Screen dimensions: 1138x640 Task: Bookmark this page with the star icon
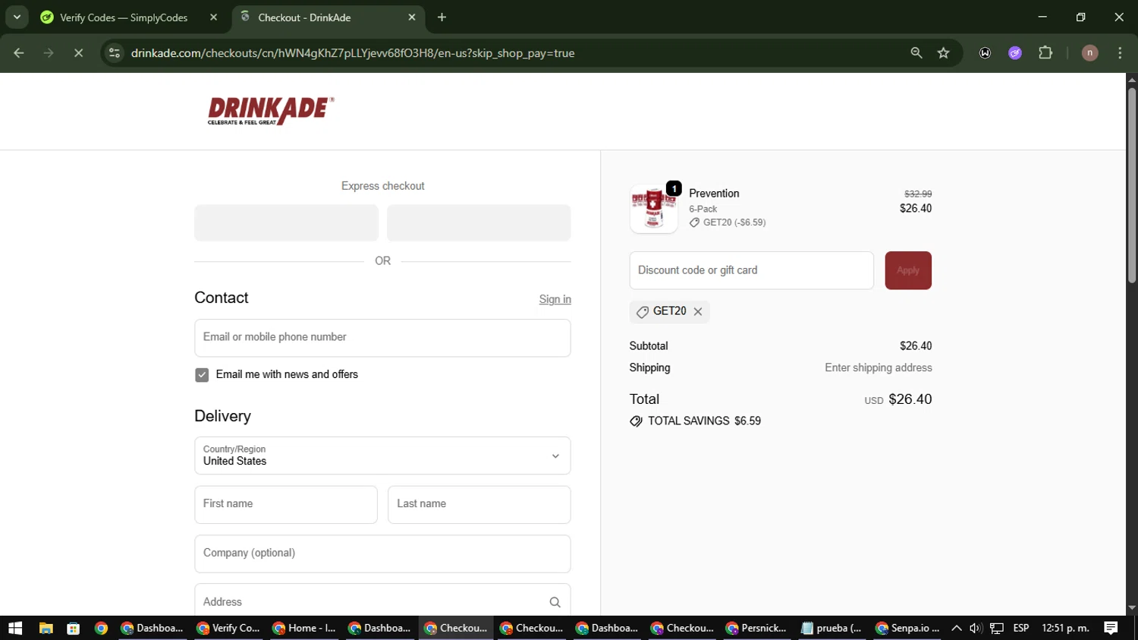(944, 53)
